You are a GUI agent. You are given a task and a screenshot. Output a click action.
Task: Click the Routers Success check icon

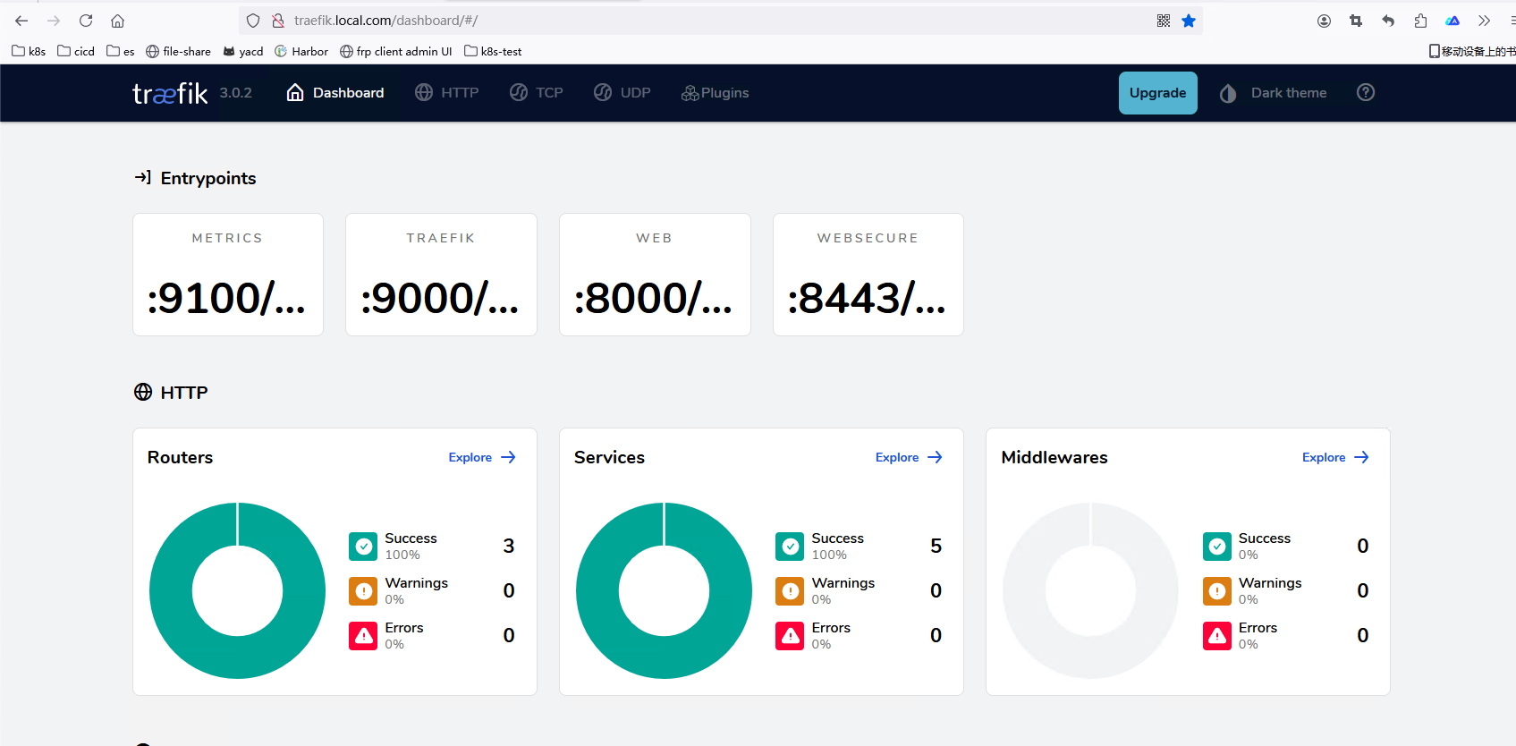(364, 547)
